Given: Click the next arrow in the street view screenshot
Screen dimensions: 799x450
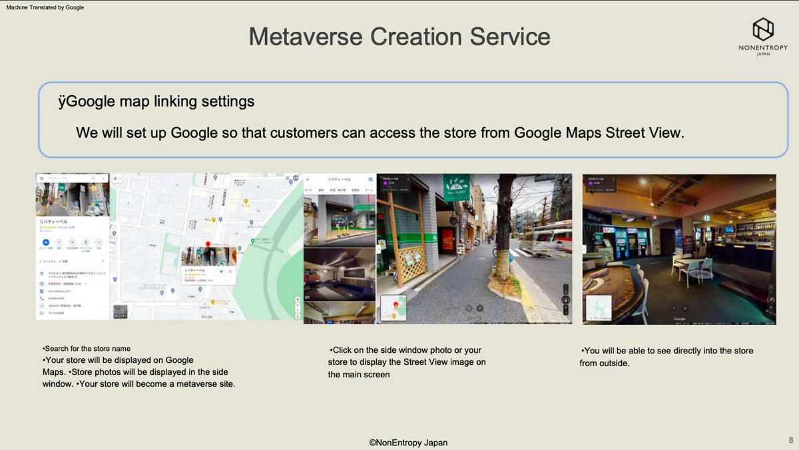Looking at the screenshot, I should click(480, 308).
